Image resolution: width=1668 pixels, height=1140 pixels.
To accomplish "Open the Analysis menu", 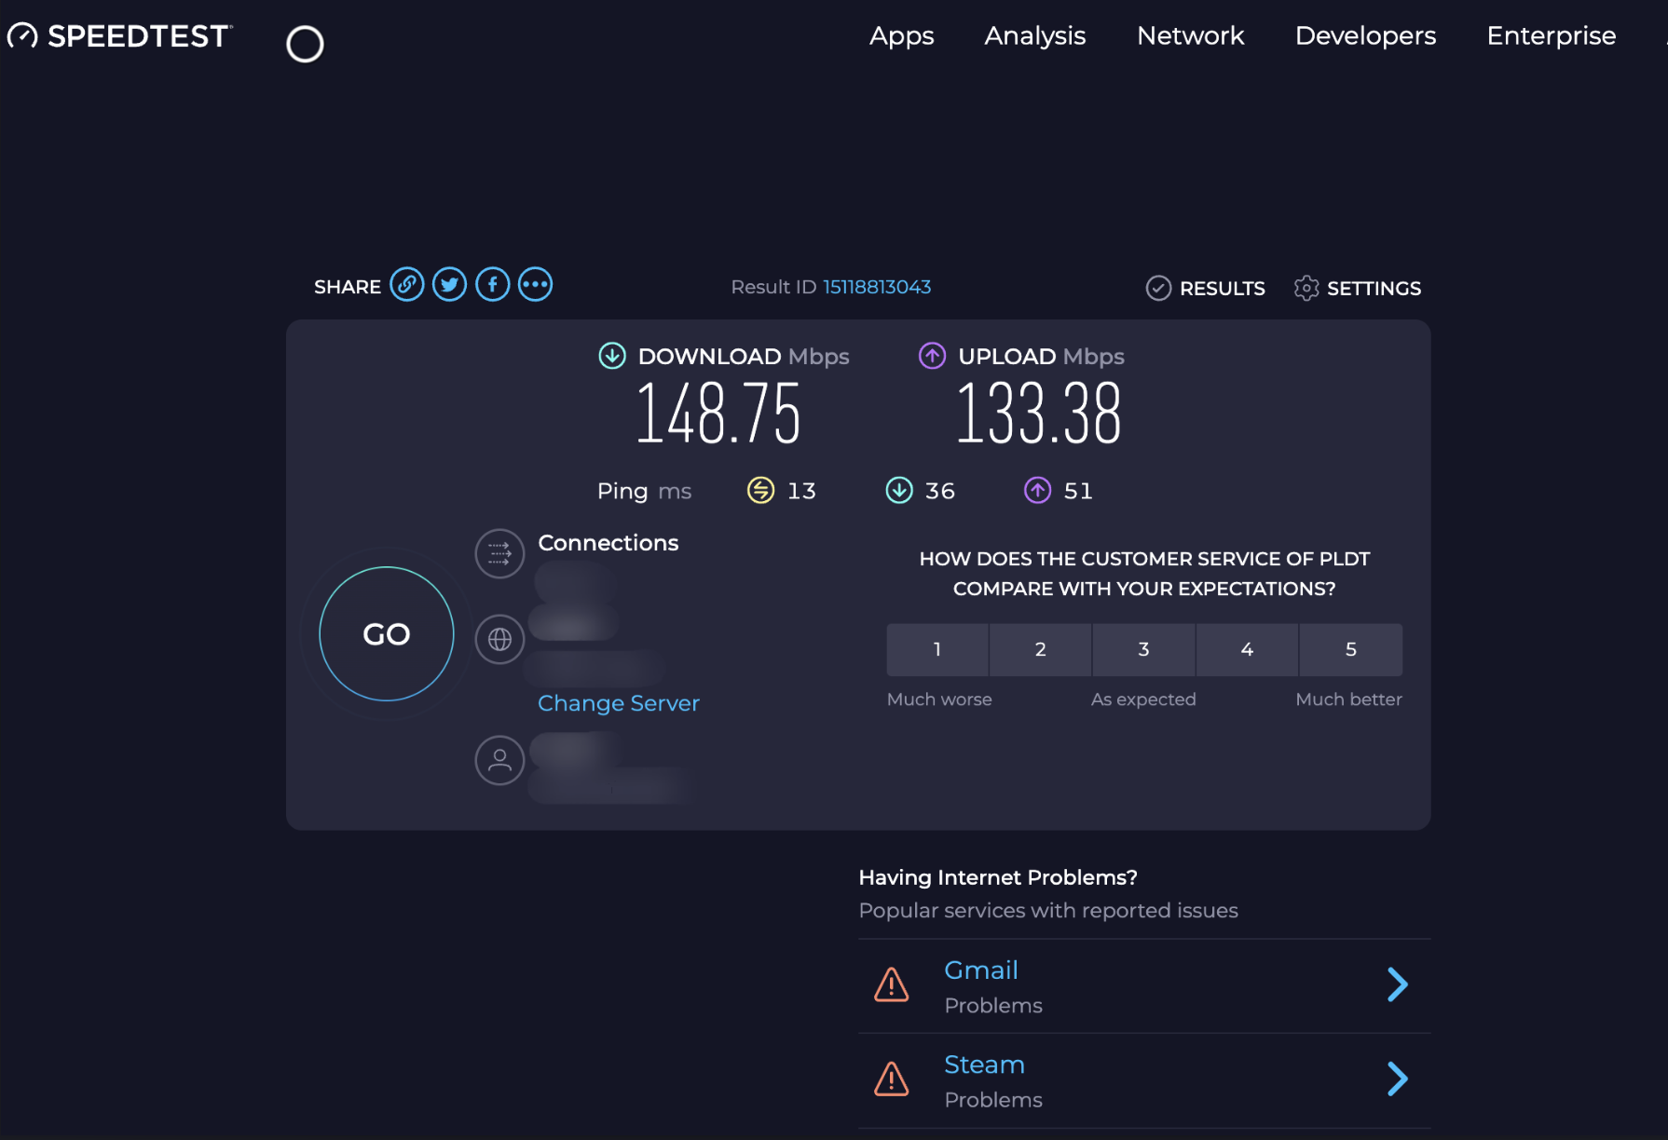I will click(1035, 36).
